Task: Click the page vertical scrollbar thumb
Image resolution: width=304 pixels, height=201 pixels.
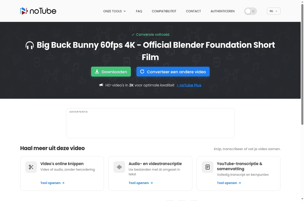Action: [302, 64]
